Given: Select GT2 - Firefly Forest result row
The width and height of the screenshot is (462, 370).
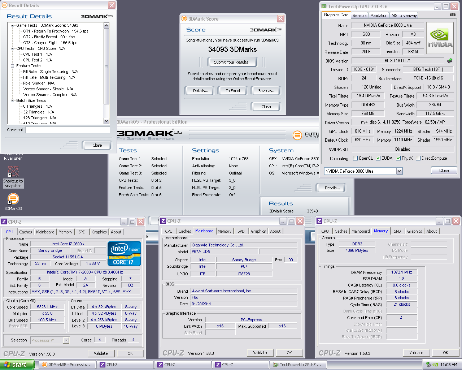Looking at the screenshot, I should coord(49,37).
